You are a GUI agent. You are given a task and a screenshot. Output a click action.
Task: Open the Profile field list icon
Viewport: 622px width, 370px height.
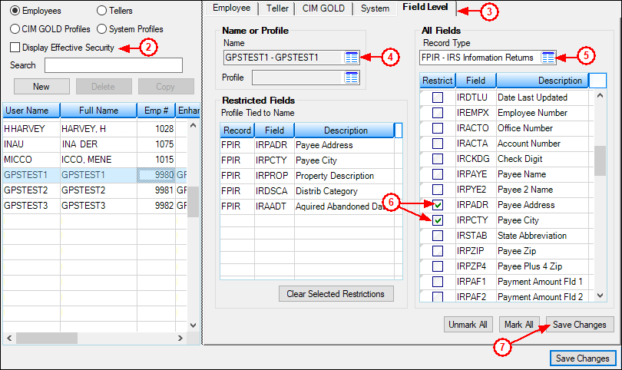[352, 78]
